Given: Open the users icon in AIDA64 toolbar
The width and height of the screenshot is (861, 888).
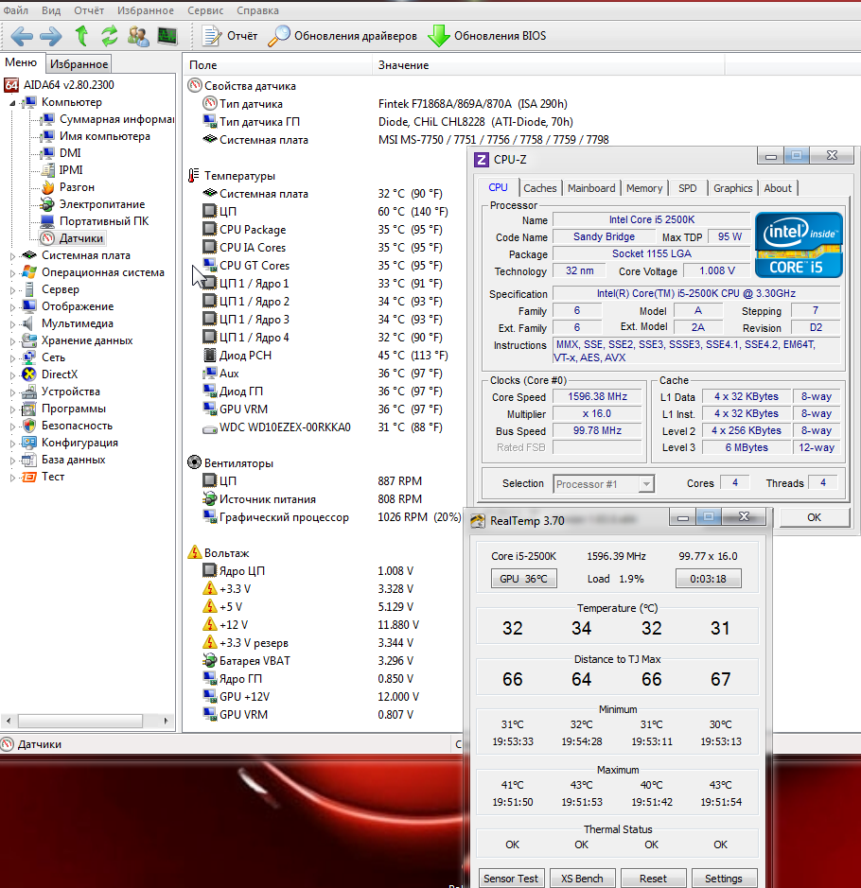Looking at the screenshot, I should [x=138, y=36].
